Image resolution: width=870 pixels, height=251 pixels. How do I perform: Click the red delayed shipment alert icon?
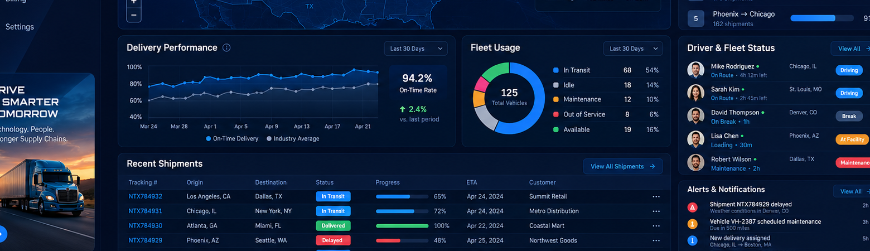693,207
